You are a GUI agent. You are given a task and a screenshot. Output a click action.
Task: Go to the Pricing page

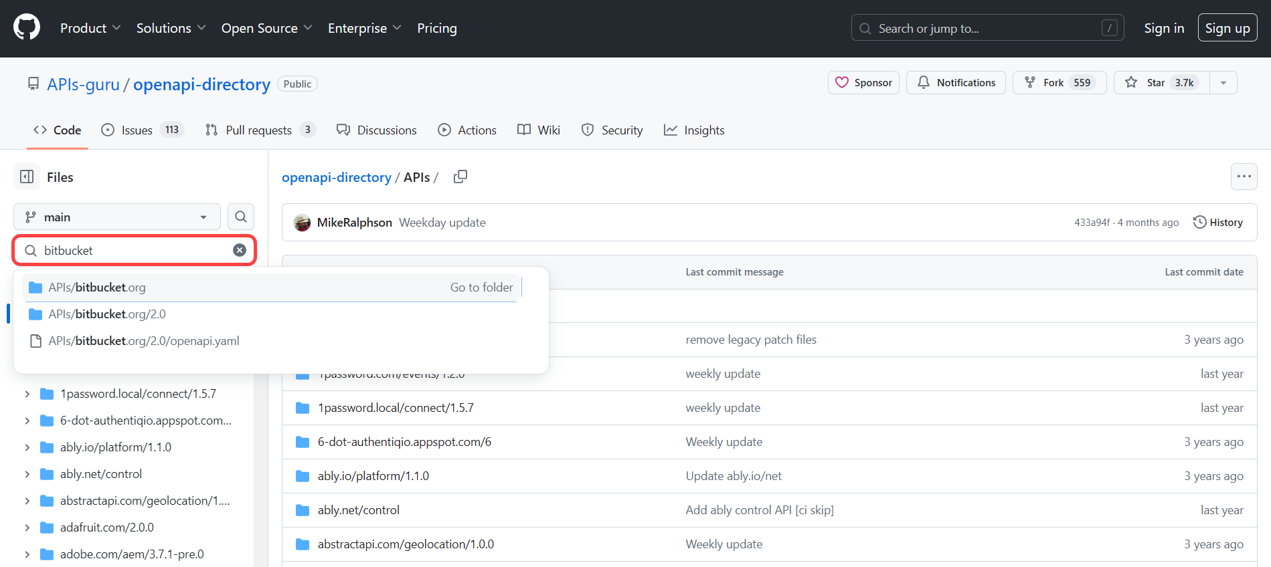[437, 28]
